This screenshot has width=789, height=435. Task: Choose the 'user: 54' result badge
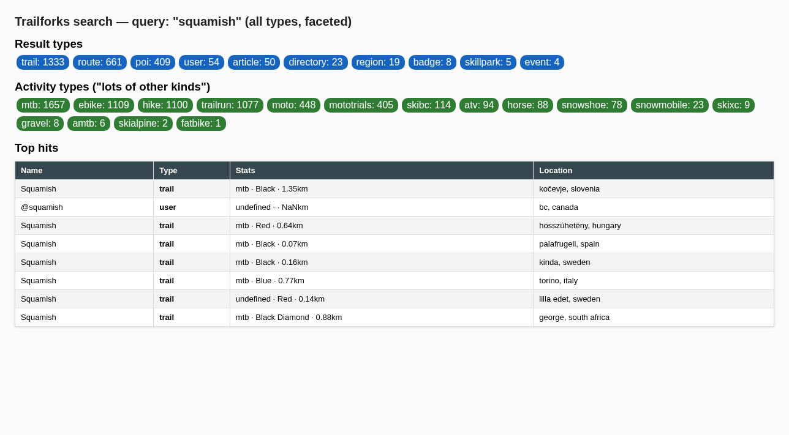pos(202,62)
